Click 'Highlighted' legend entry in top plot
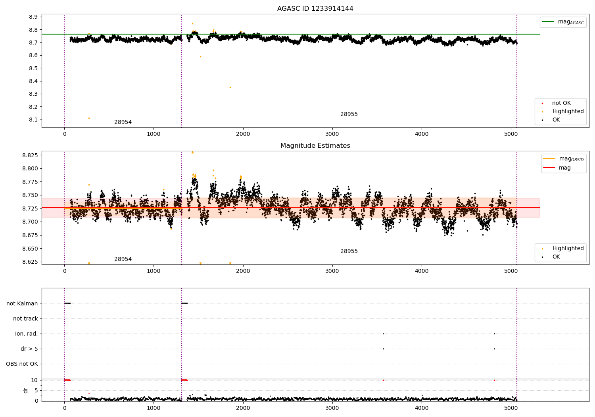This screenshot has height=417, width=595. (x=563, y=112)
